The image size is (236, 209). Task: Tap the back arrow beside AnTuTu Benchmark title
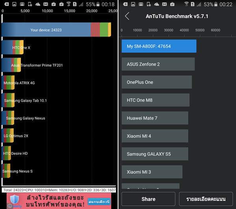(x=127, y=16)
